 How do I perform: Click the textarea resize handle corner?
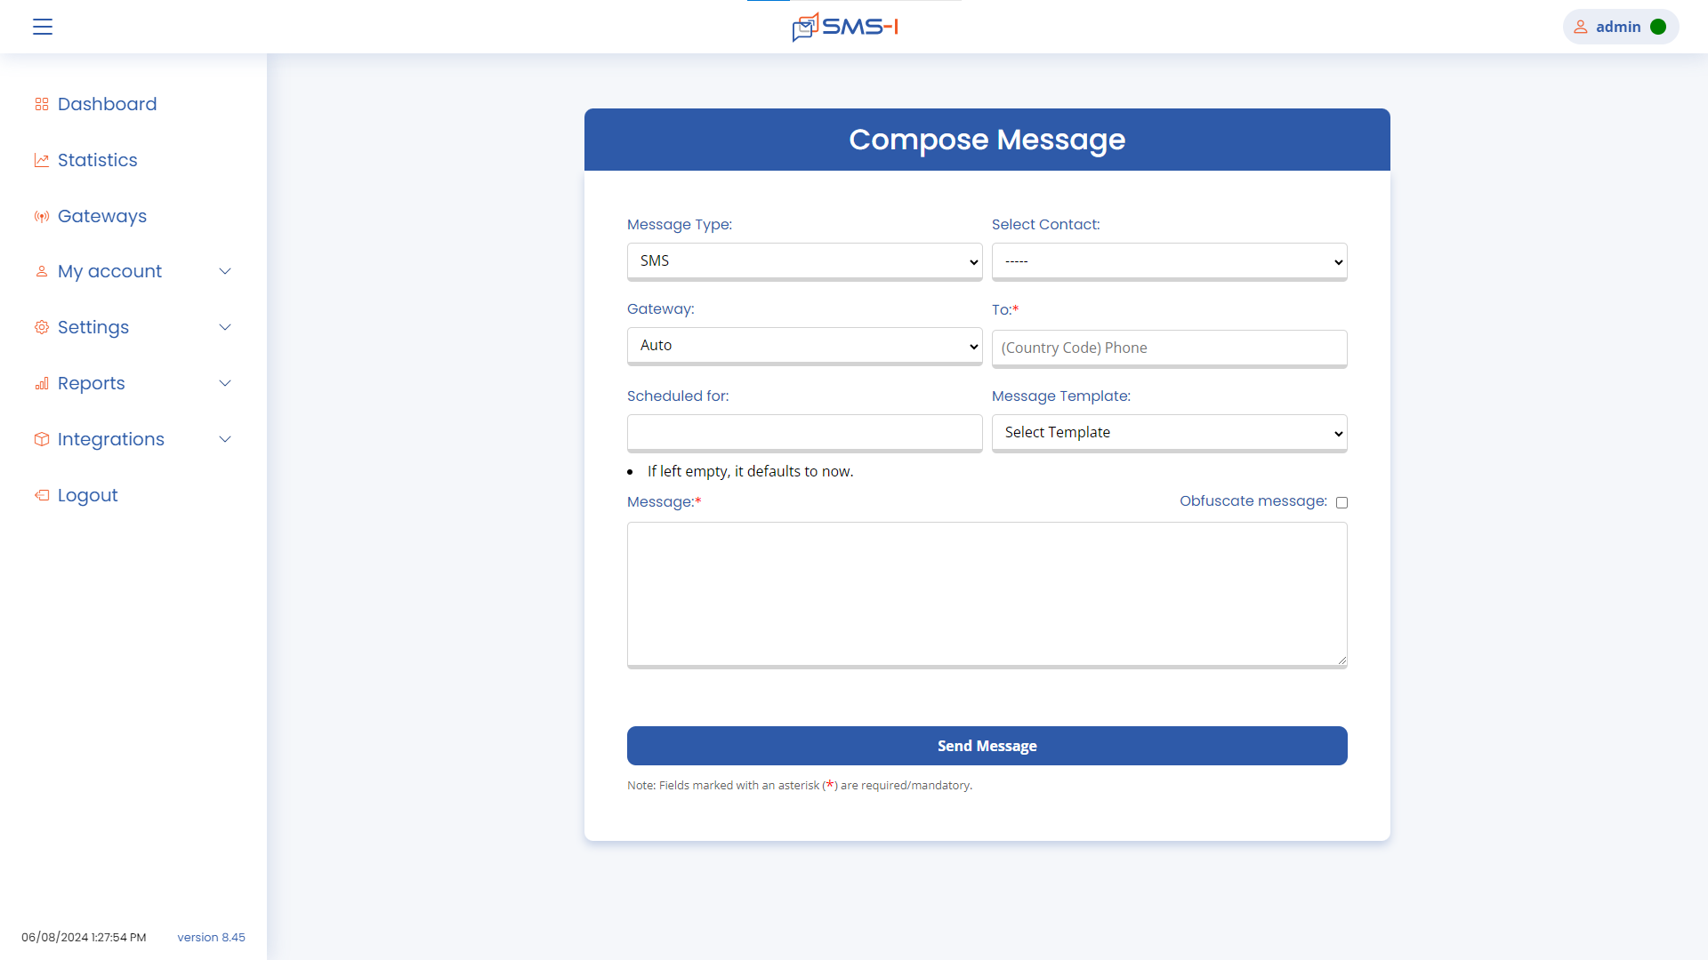[x=1341, y=660]
